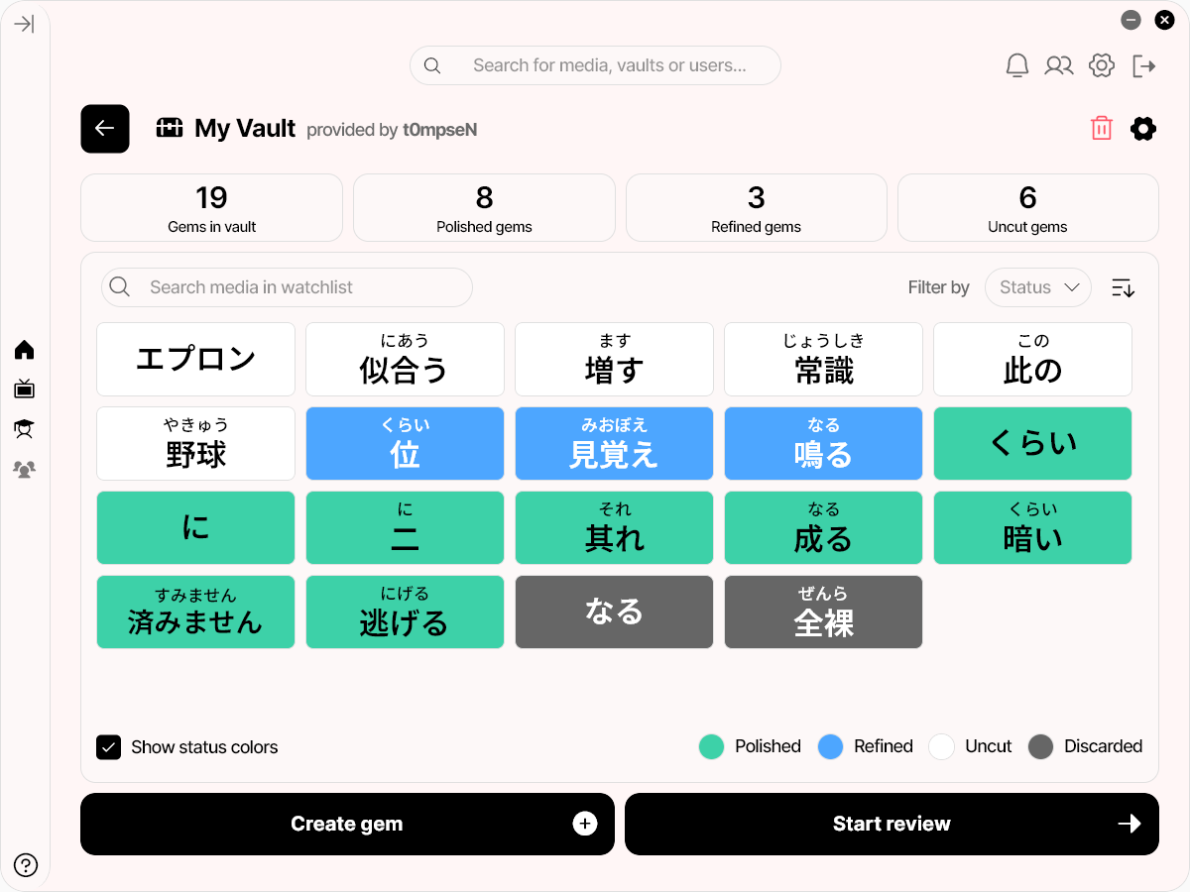Click the notifications bell icon
The height and width of the screenshot is (892, 1190).
coord(1017,65)
